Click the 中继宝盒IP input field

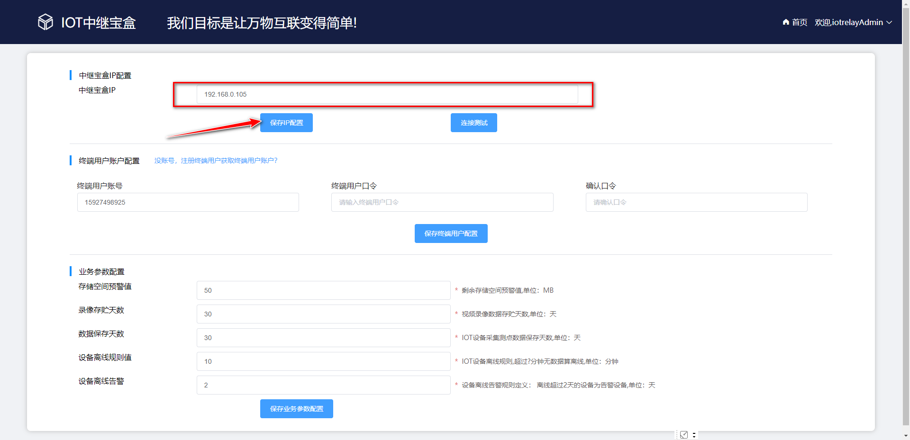387,94
